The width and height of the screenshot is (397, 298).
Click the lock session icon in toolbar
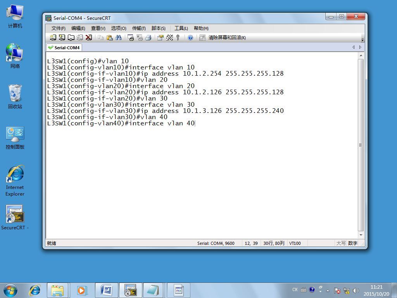click(202, 38)
